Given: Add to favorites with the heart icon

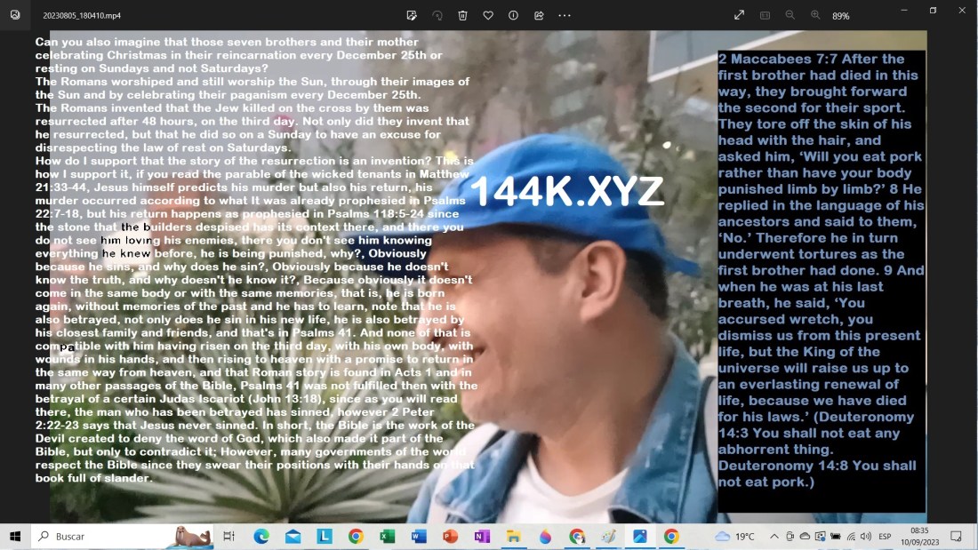Looking at the screenshot, I should (488, 15).
